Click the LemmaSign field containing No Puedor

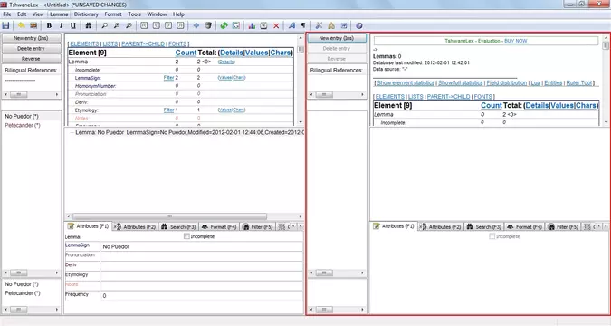(202, 246)
